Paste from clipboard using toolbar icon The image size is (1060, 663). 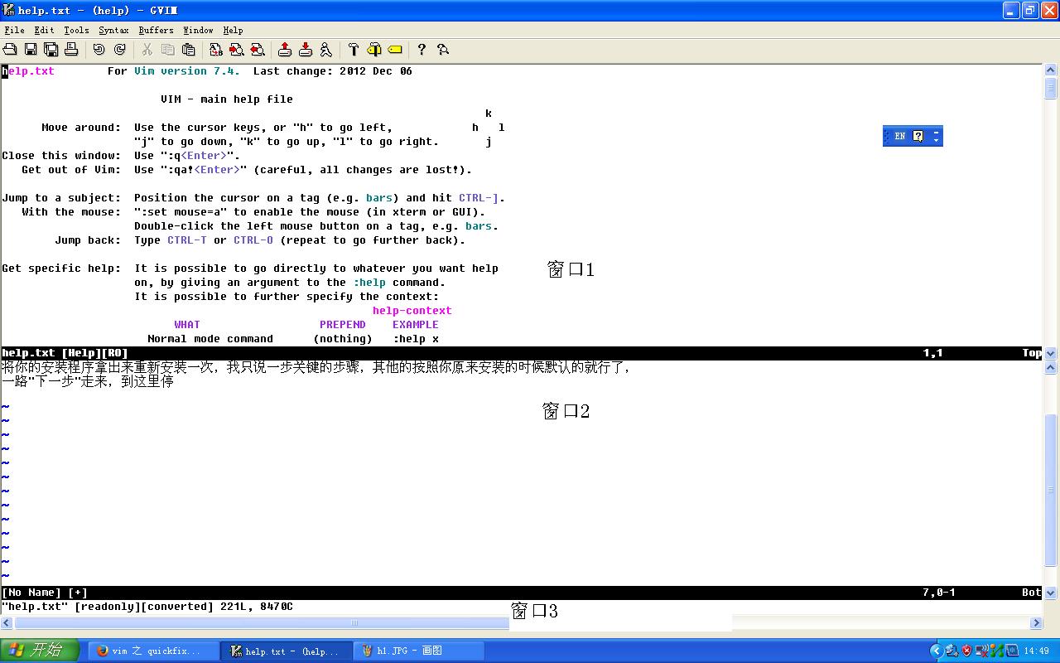pos(189,50)
